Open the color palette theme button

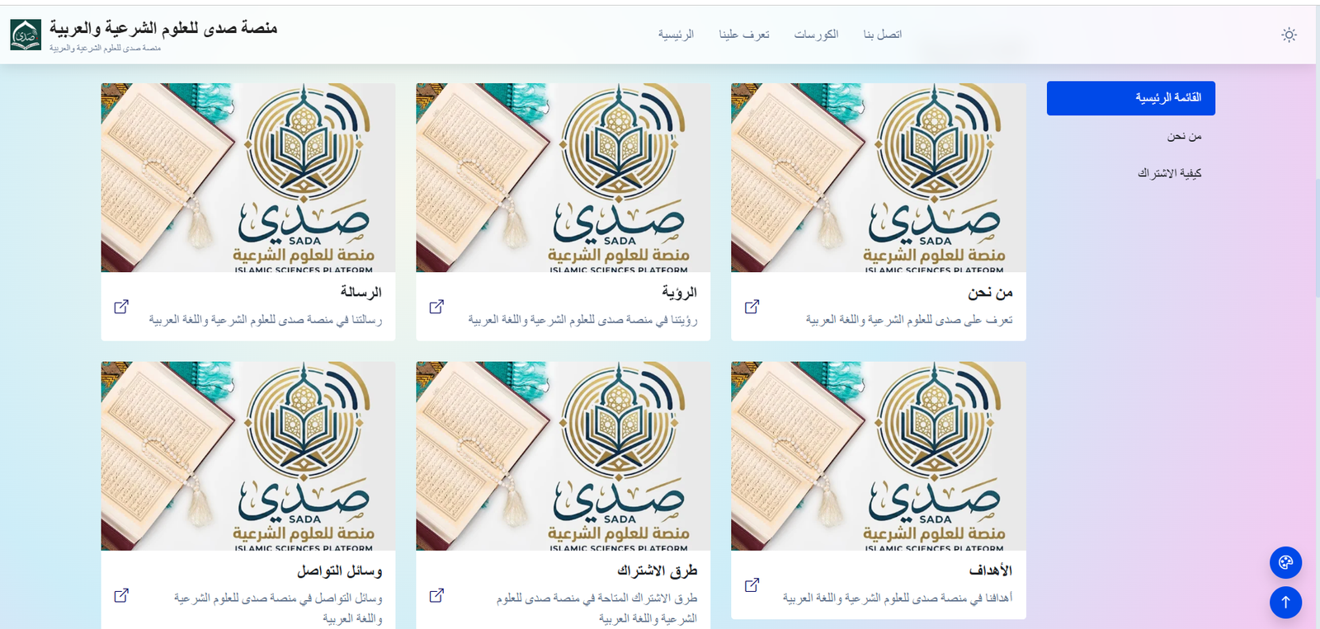coord(1285,563)
